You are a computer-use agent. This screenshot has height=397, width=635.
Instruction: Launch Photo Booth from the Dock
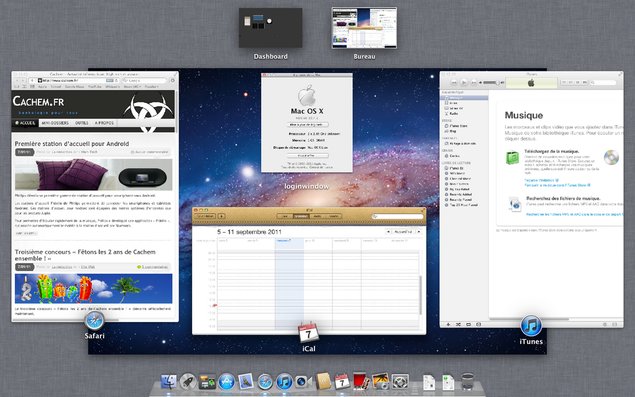[x=361, y=381]
